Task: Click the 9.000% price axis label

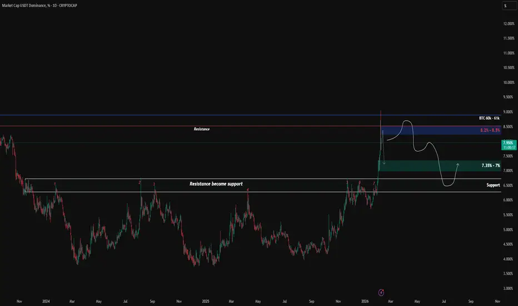Action: [x=509, y=112]
